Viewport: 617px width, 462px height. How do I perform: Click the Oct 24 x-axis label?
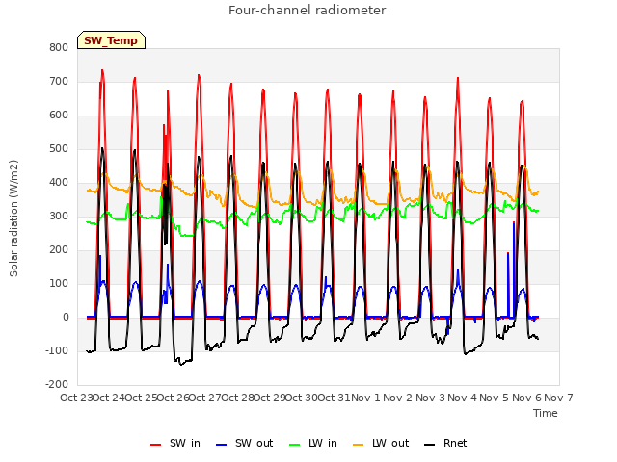[x=109, y=398]
